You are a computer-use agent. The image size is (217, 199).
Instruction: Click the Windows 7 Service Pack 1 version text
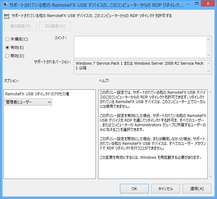click(139, 66)
